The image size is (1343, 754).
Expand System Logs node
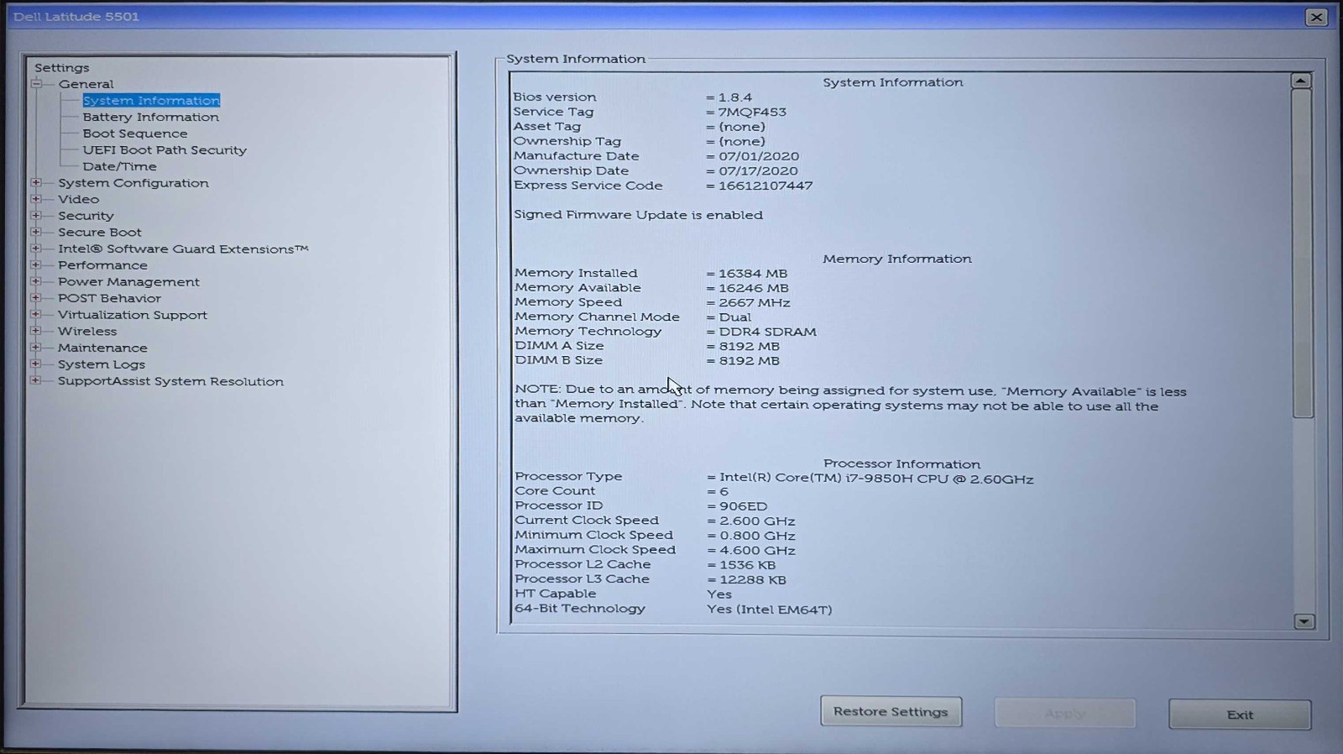[36, 364]
